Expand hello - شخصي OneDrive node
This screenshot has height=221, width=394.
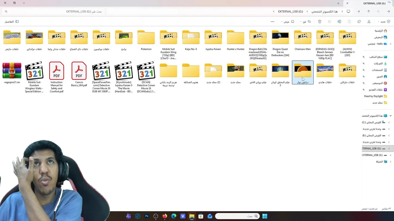click(x=390, y=44)
